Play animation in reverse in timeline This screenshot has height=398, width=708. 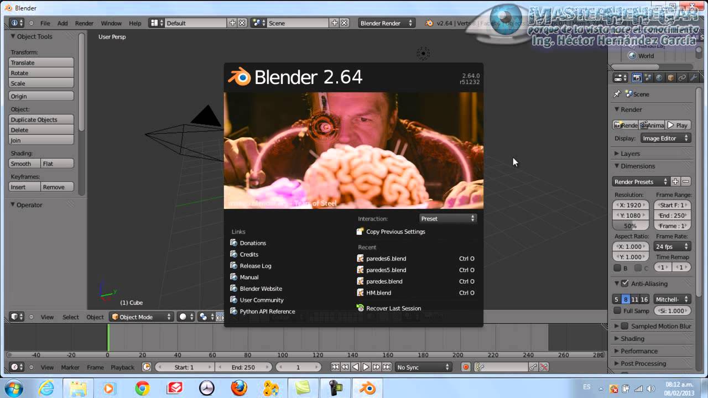pyautogui.click(x=356, y=367)
